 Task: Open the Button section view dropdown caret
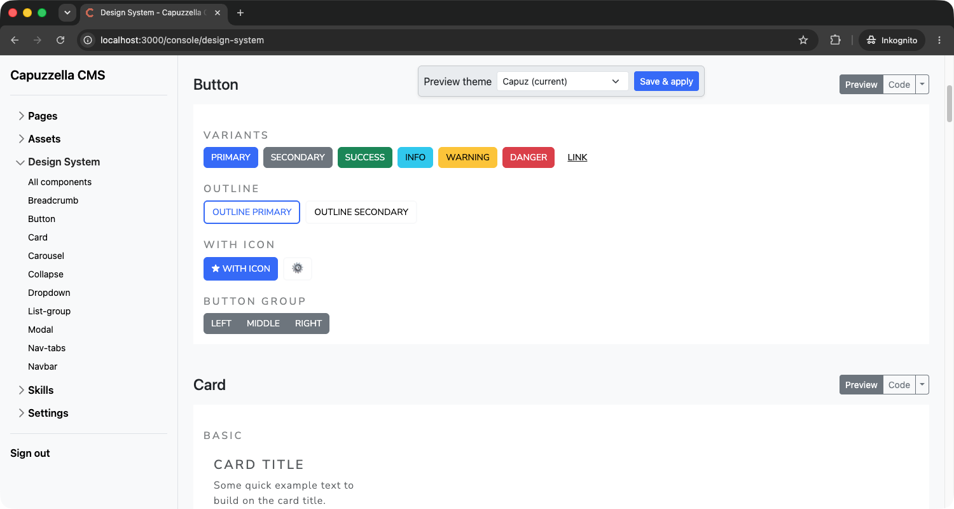pos(922,85)
